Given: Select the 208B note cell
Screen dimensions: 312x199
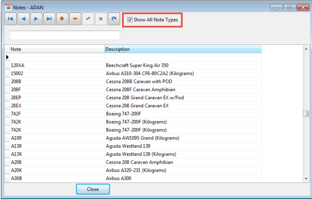Looking at the screenshot, I should pyautogui.click(x=57, y=82).
